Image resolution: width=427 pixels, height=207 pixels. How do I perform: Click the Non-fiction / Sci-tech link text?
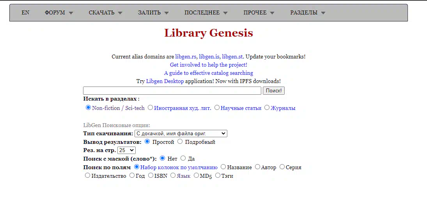click(119, 108)
